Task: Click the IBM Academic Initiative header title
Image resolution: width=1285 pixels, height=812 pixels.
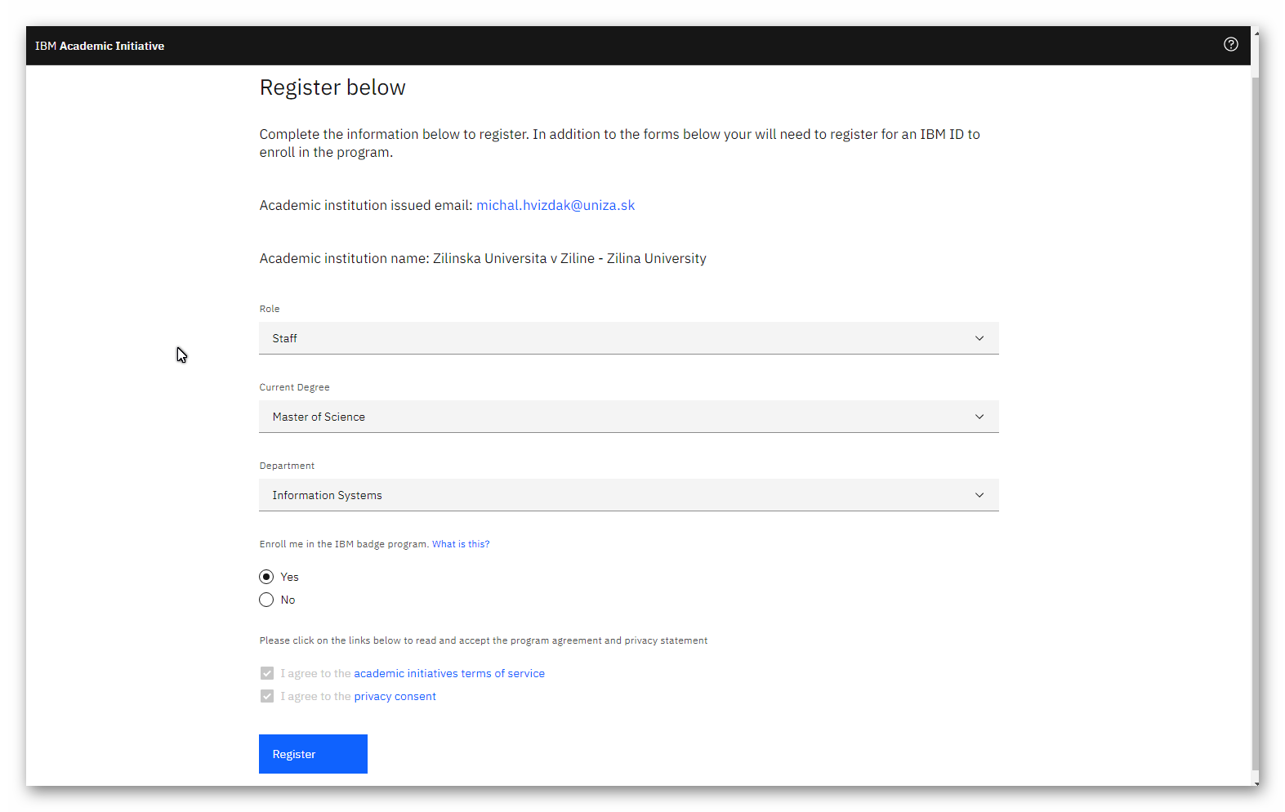Action: click(x=100, y=47)
